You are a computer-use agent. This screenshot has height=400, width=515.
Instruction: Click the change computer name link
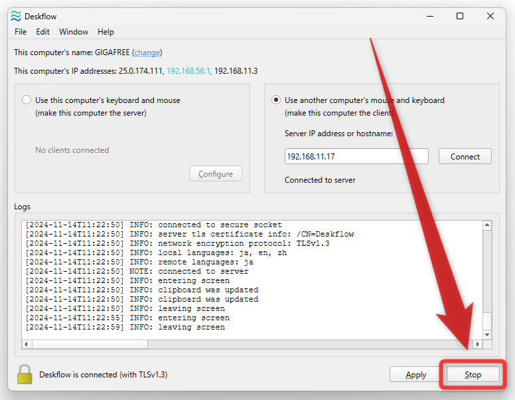[x=147, y=52]
